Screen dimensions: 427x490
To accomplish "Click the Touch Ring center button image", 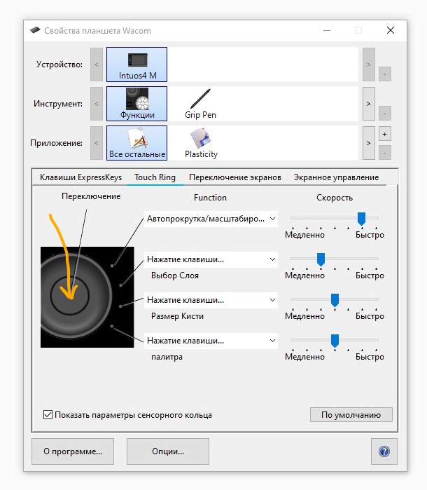I will 70,295.
